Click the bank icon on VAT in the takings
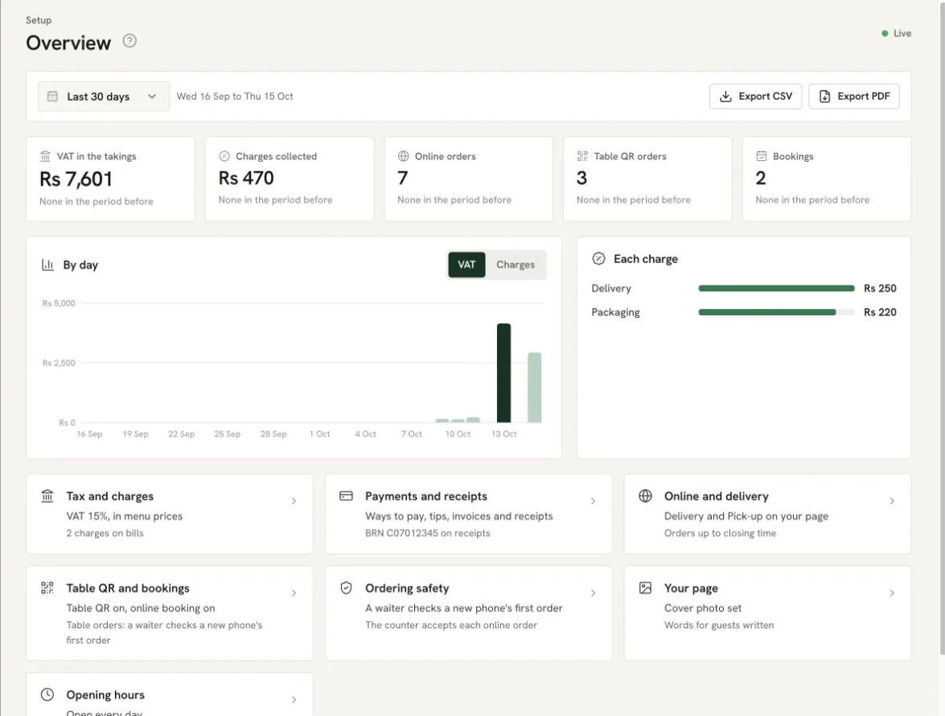 click(x=45, y=156)
